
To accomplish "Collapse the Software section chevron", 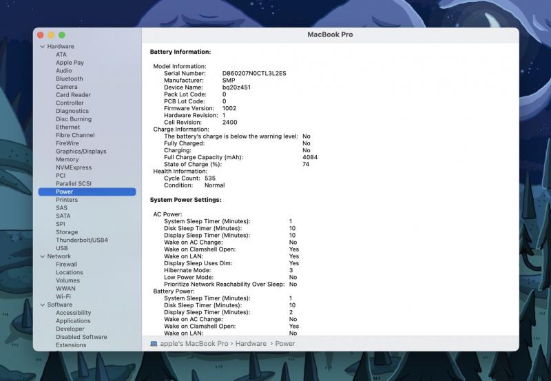I will pyautogui.click(x=43, y=305).
